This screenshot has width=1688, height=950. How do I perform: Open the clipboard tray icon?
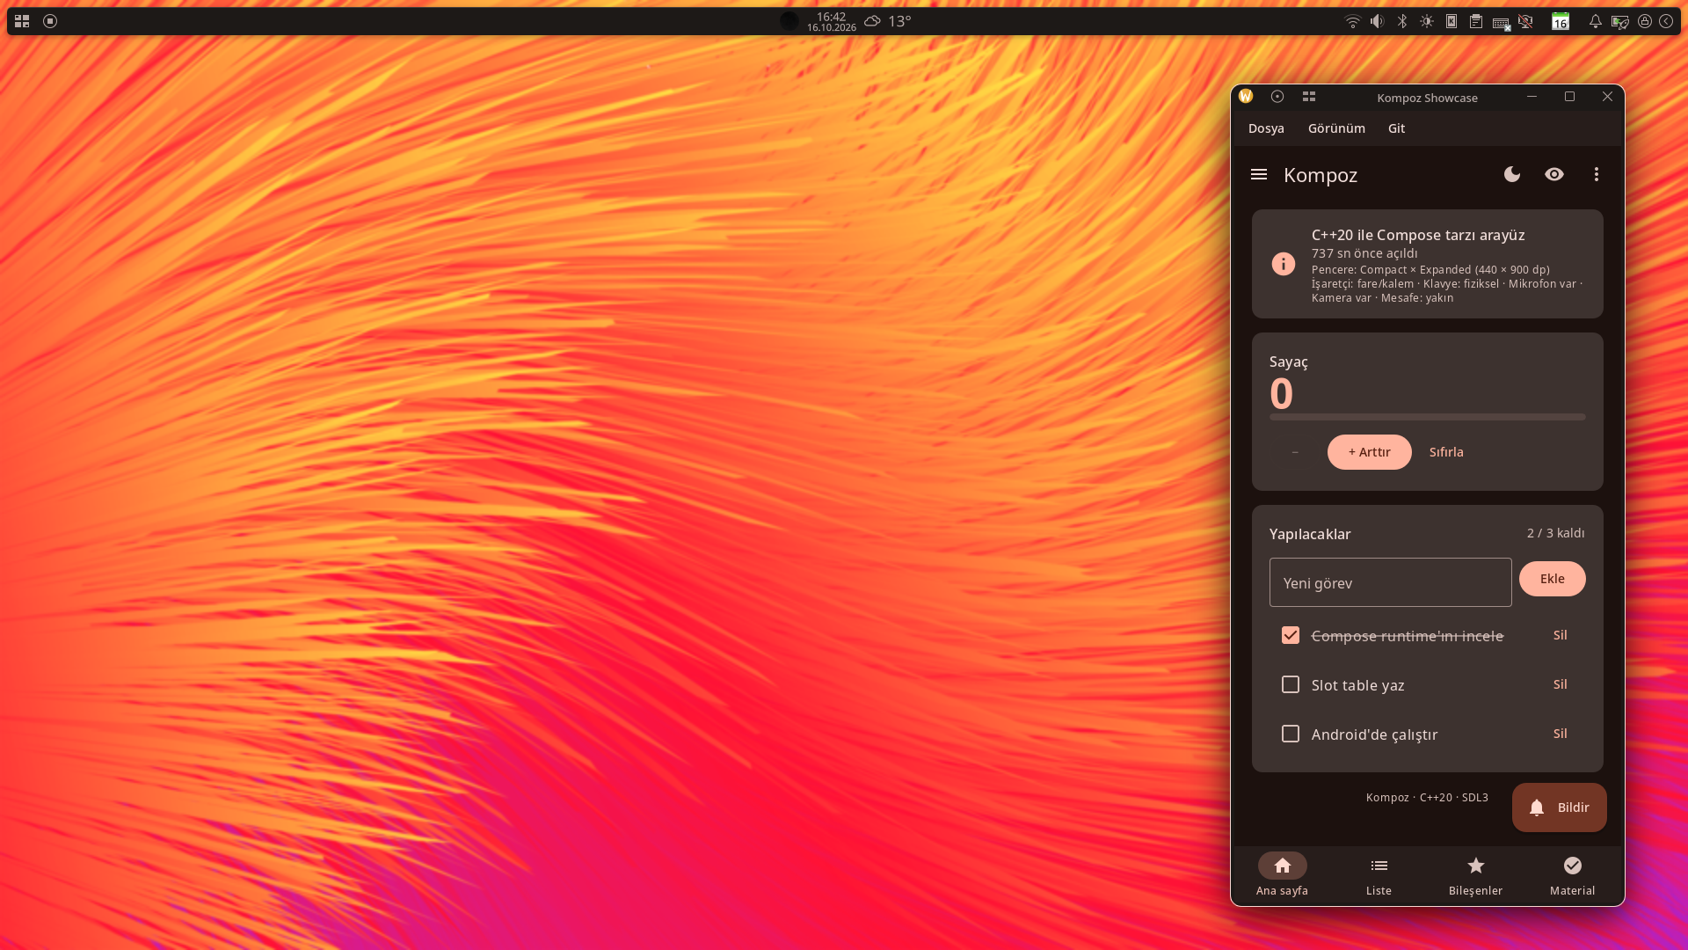click(x=1476, y=21)
